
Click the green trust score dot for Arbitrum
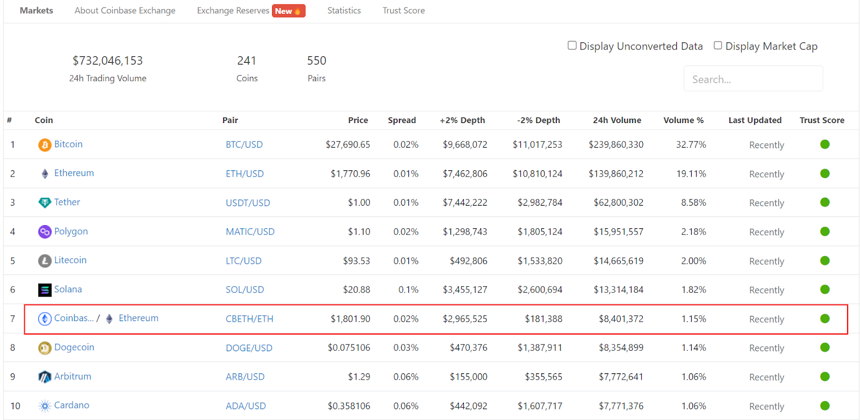click(825, 376)
